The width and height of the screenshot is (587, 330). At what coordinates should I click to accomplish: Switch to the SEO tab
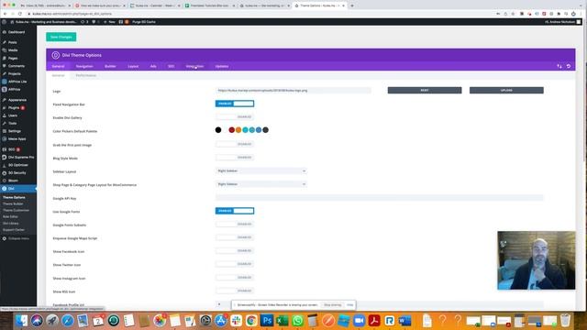(x=172, y=66)
